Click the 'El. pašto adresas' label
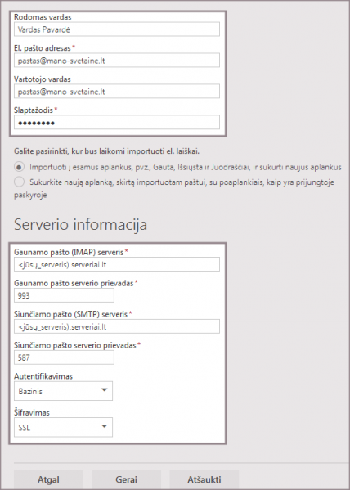350x490 pixels. (x=43, y=48)
